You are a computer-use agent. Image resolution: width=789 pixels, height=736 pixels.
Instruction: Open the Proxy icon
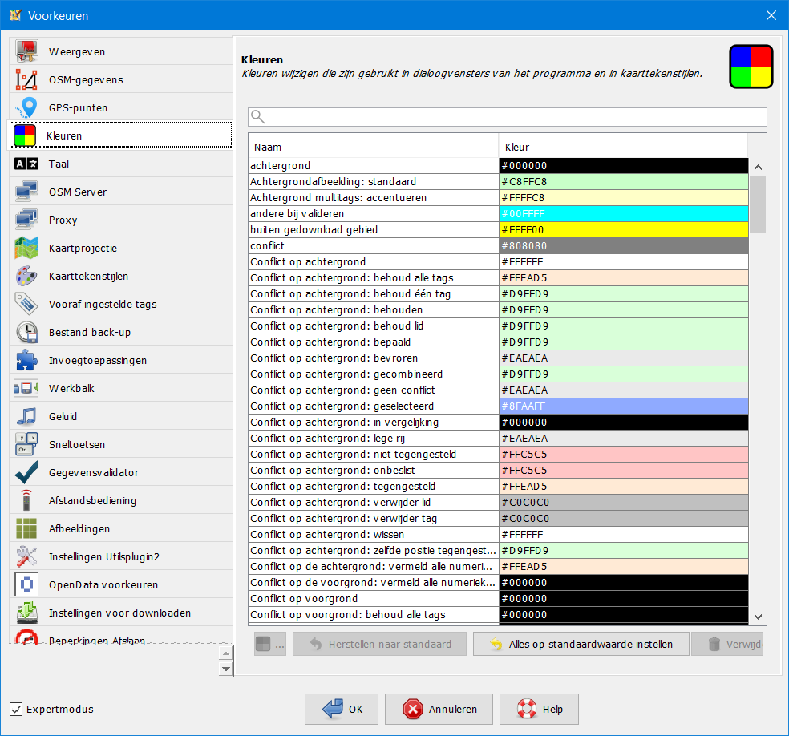[26, 220]
